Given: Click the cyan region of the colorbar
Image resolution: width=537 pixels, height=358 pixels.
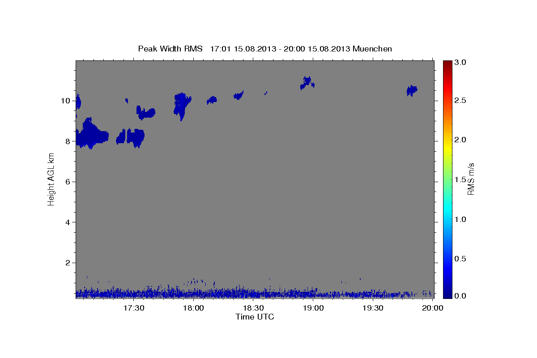Looking at the screenshot, I should [x=447, y=209].
